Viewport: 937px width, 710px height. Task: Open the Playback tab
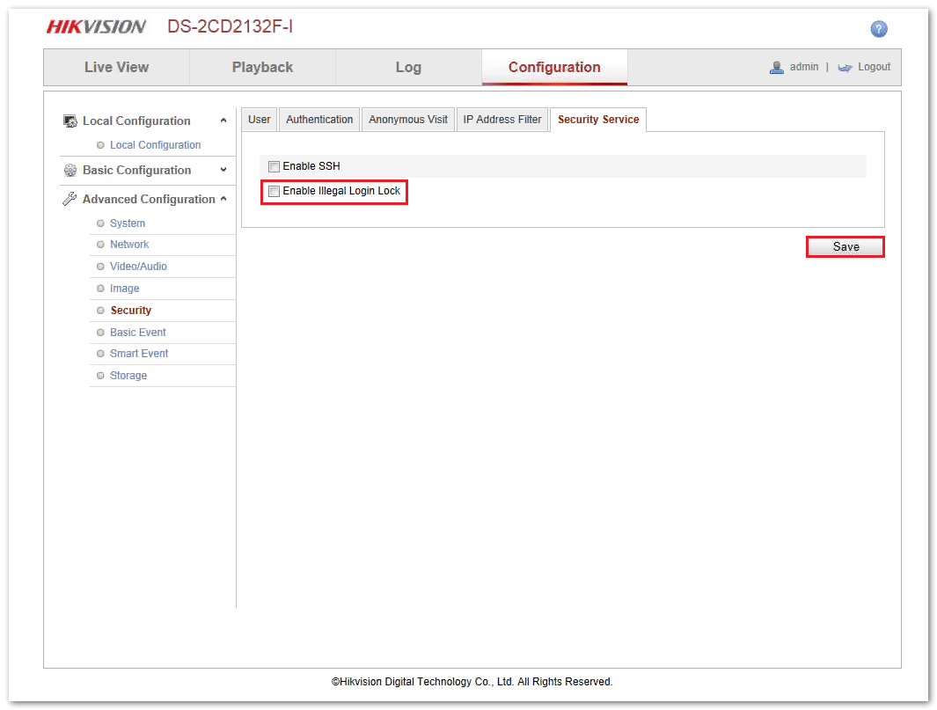262,67
